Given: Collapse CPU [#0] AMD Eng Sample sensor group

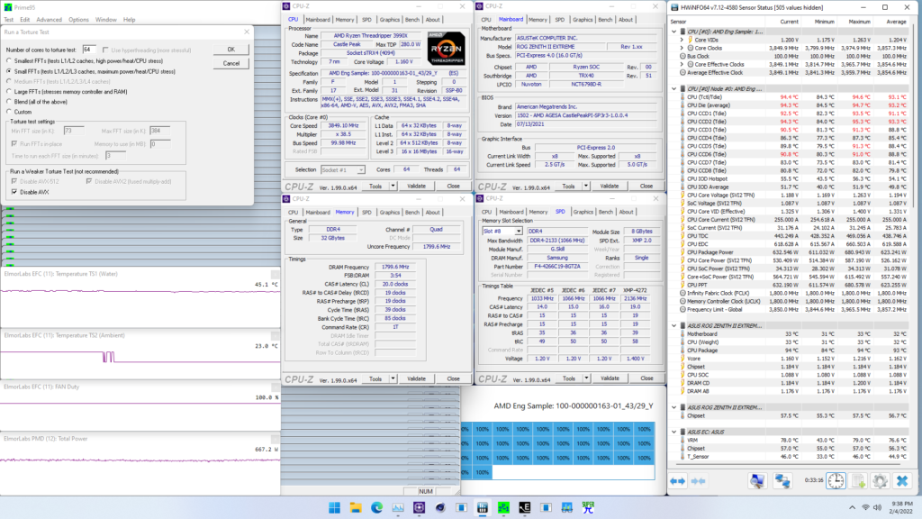Looking at the screenshot, I should [x=673, y=32].
